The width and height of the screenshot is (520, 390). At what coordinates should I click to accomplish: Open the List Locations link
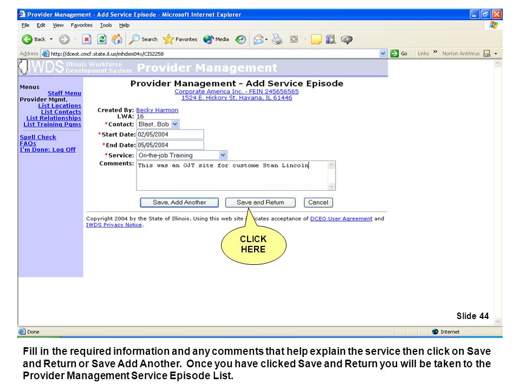(60, 106)
